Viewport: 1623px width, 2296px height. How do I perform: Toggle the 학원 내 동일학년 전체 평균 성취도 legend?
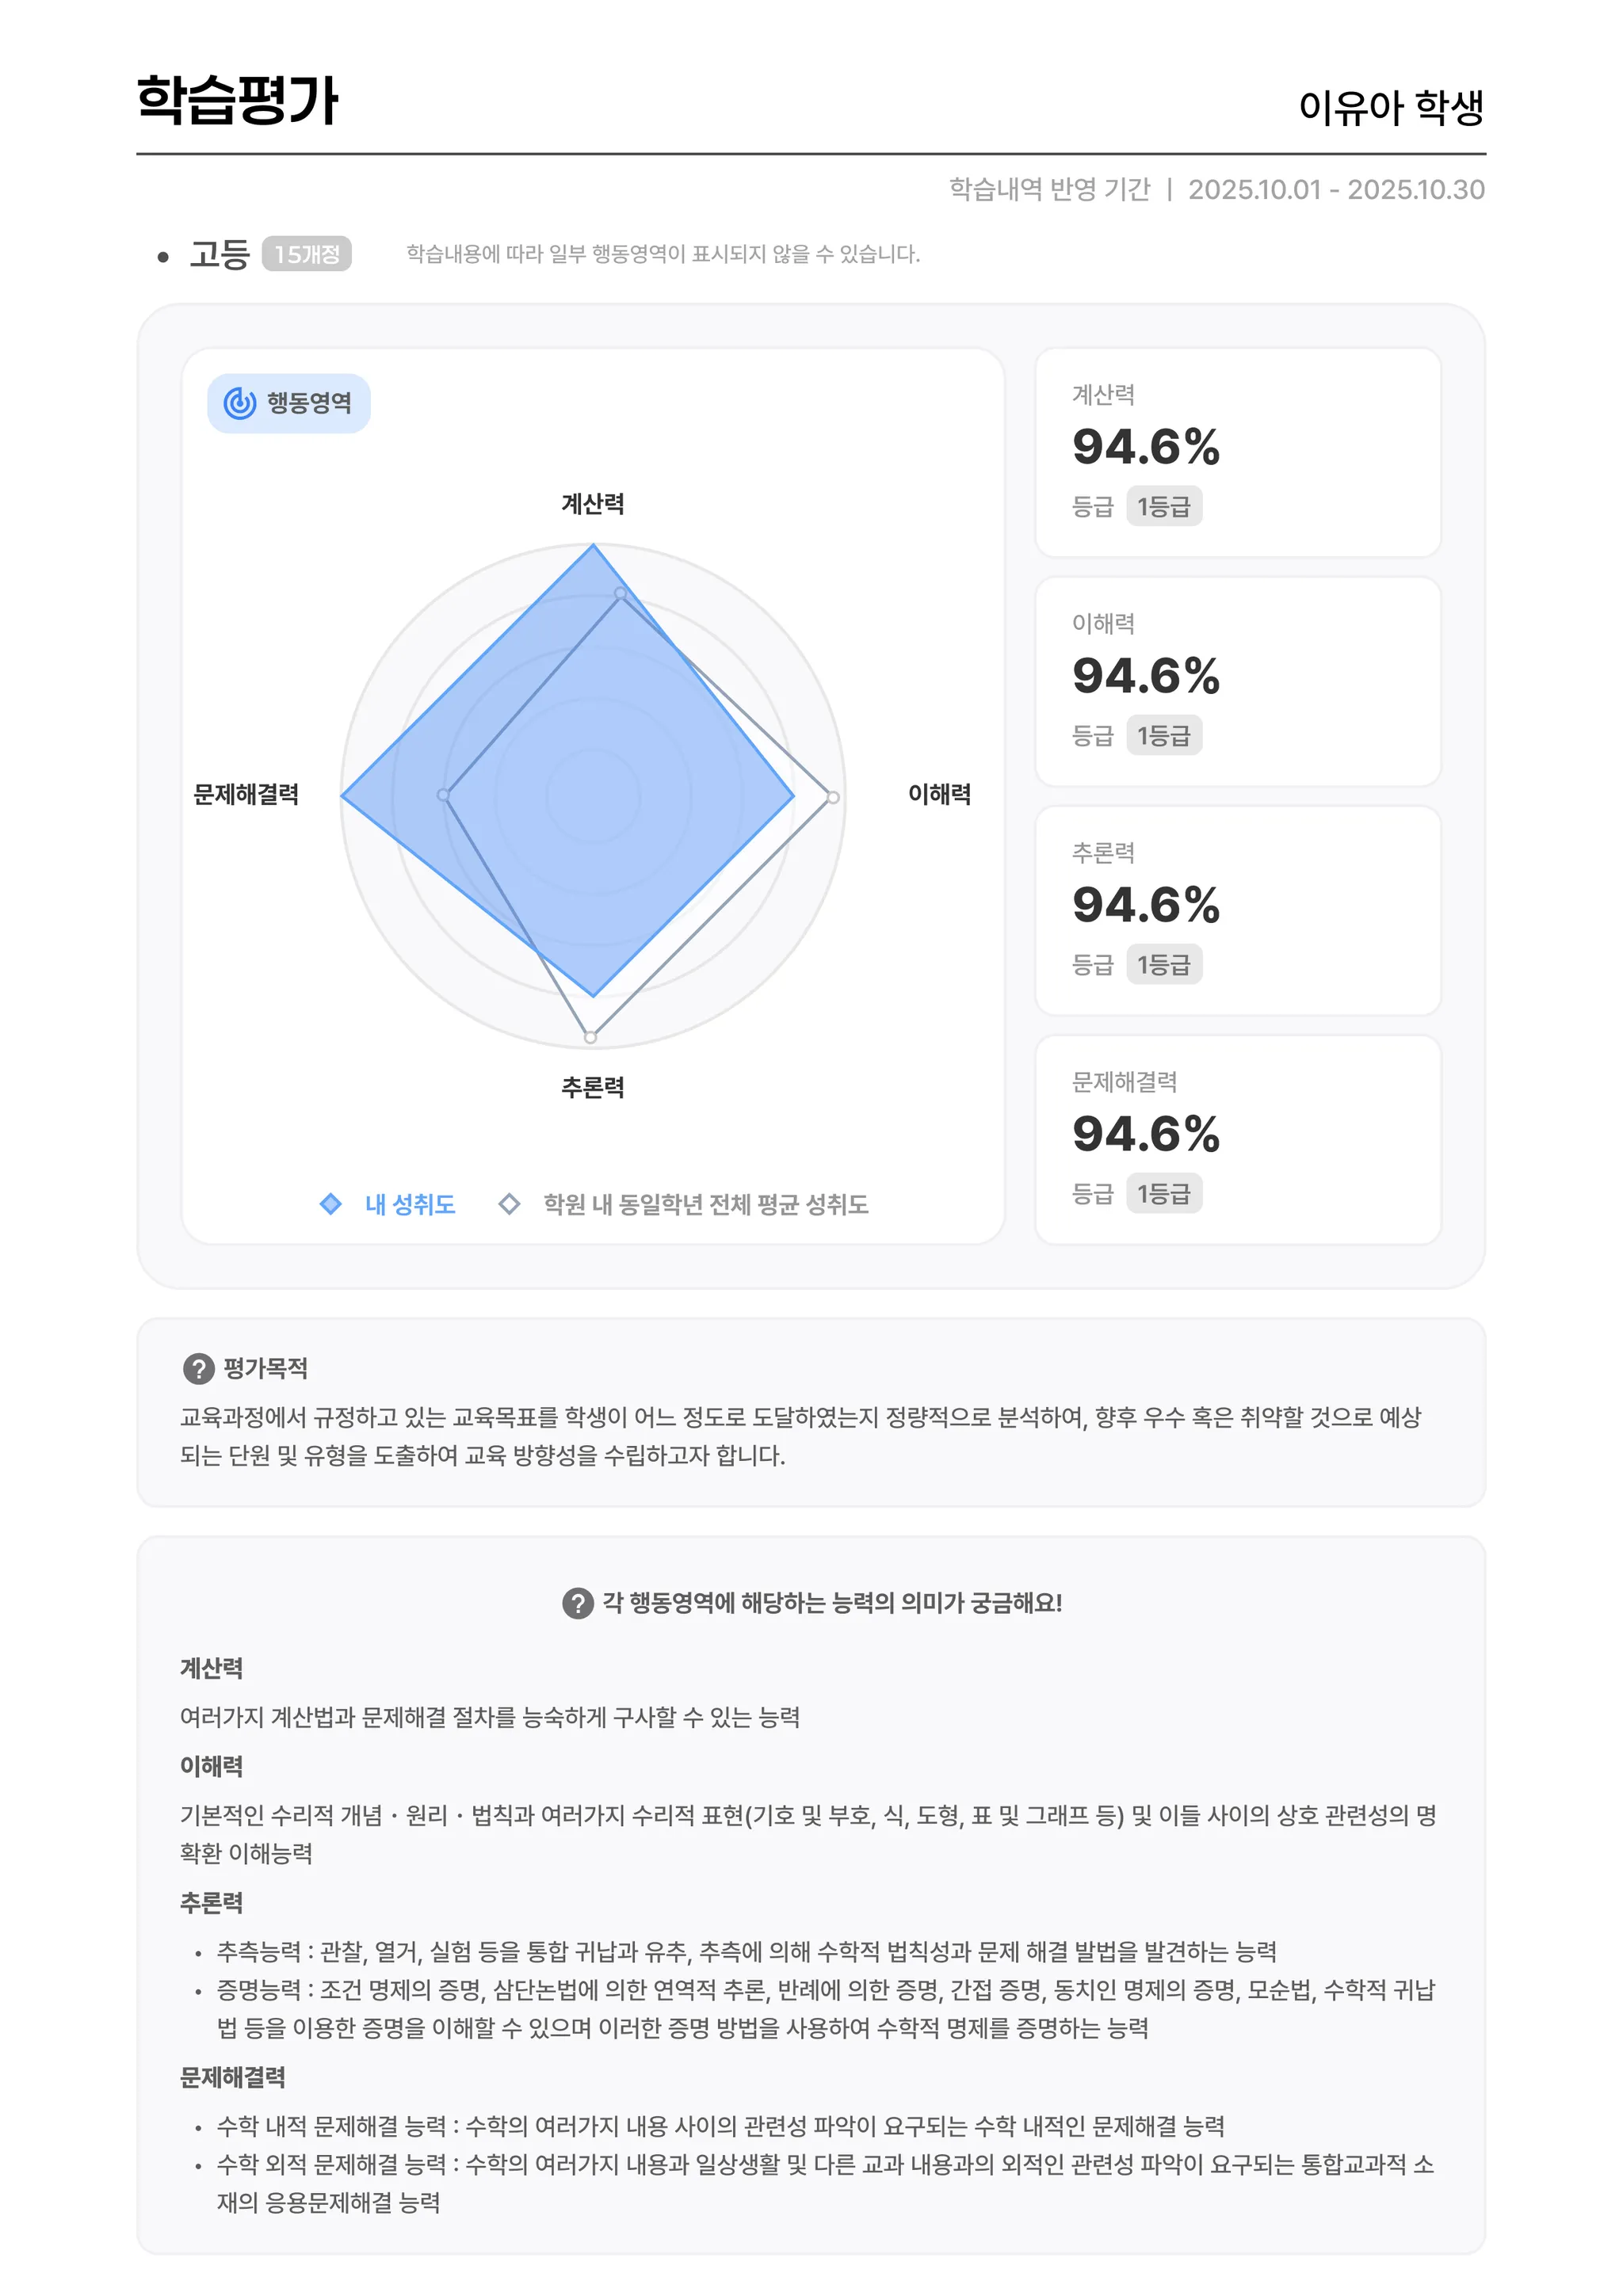705,1204
